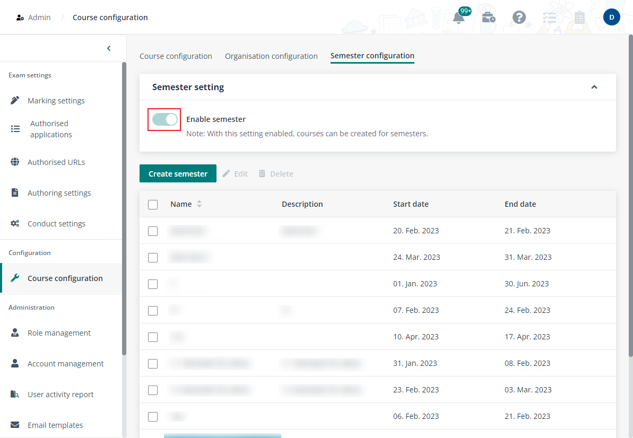Switch to the Course configuration tab

[x=176, y=56]
